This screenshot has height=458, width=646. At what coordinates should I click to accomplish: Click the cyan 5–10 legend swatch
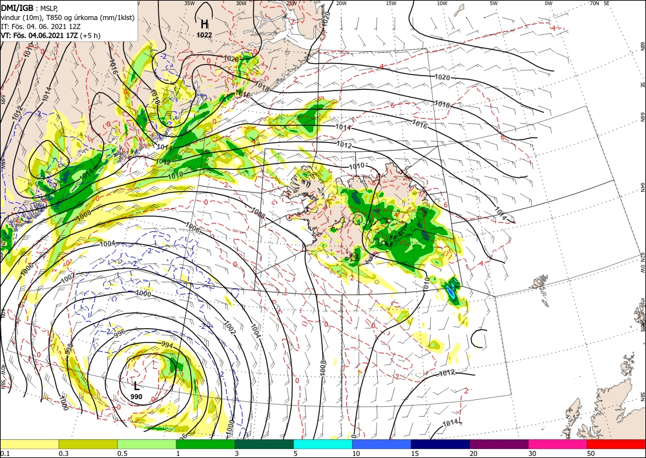pos(323,444)
